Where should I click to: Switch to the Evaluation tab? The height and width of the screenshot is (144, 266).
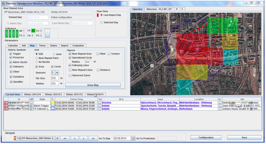click(78, 46)
